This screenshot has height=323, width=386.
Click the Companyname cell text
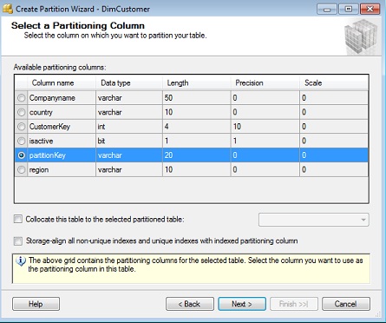click(52, 98)
